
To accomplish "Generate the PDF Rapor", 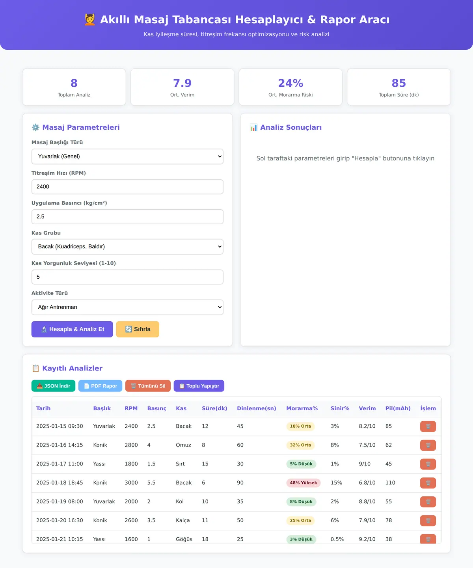I will [100, 386].
